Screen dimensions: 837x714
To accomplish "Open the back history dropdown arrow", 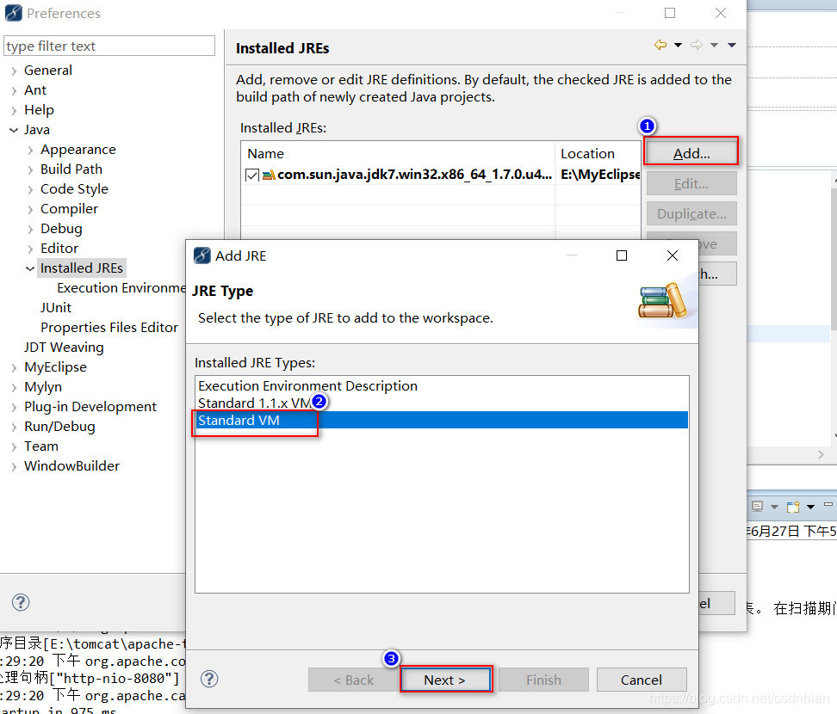I will coord(678,45).
